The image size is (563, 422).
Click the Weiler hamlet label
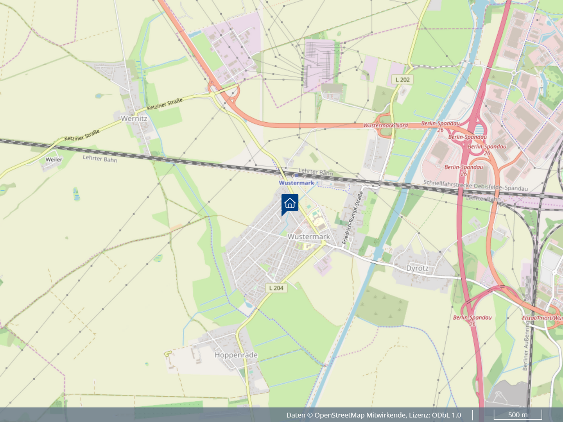pyautogui.click(x=54, y=159)
